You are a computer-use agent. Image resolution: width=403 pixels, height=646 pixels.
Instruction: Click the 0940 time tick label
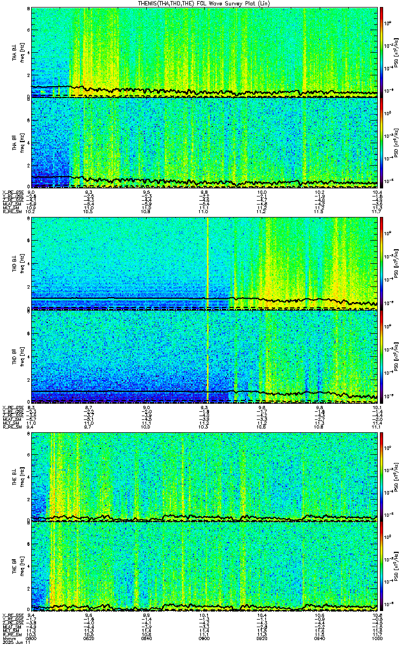click(319, 639)
